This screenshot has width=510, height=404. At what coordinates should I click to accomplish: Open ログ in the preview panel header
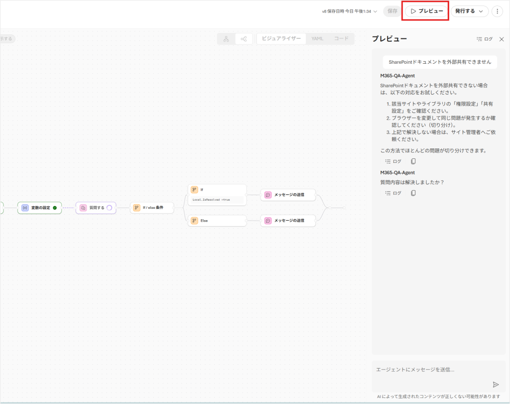click(x=484, y=39)
